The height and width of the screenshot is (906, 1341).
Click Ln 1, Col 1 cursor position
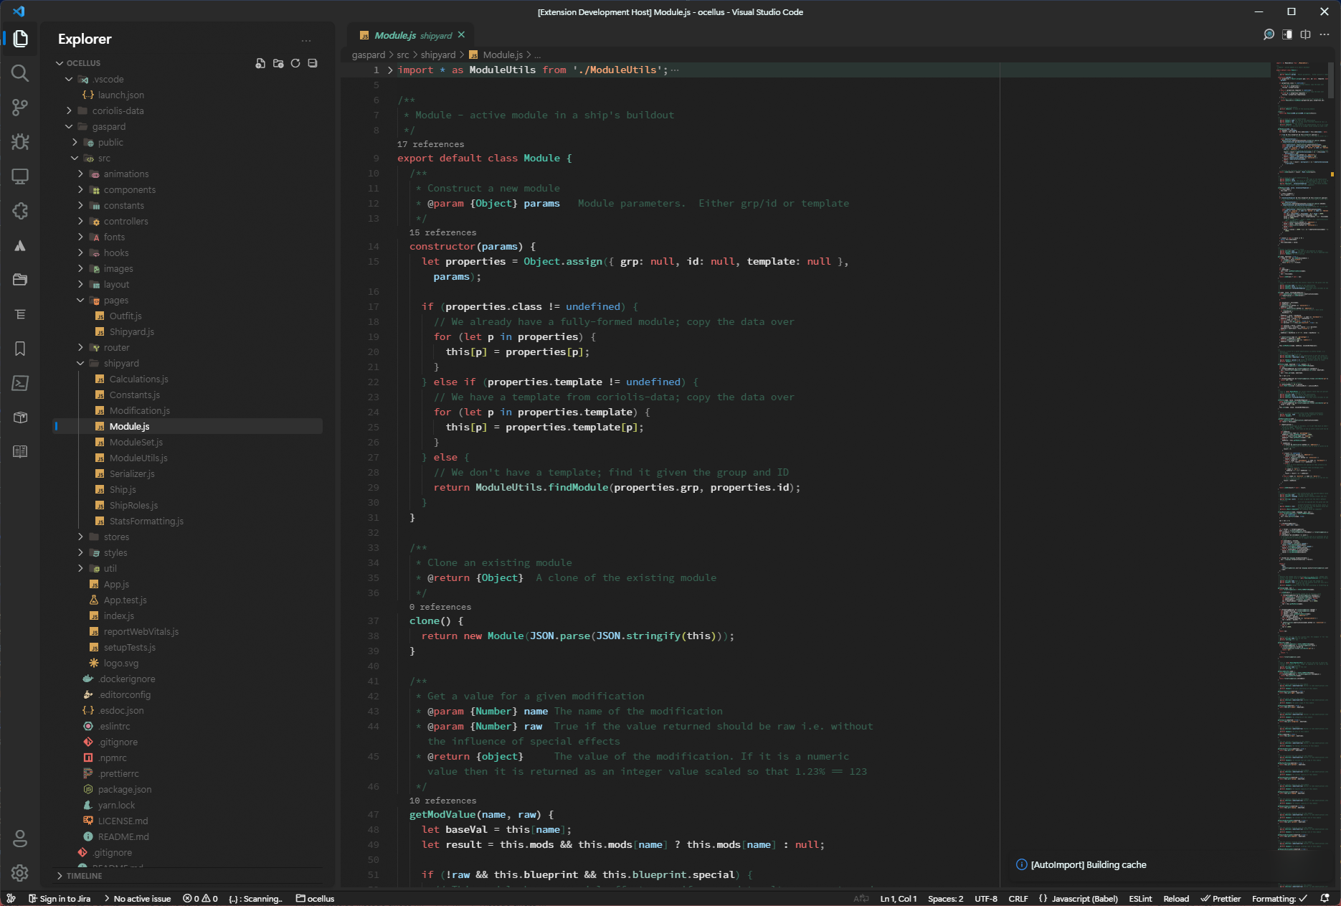(x=898, y=898)
